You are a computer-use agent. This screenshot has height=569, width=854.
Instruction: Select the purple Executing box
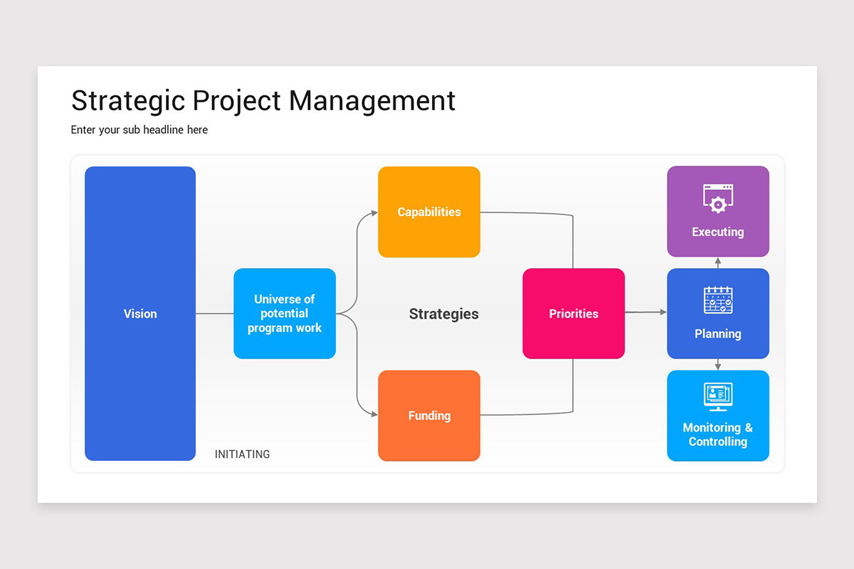[718, 211]
